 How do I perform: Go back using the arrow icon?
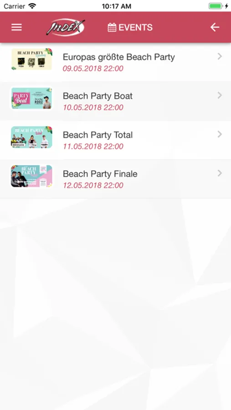coord(215,27)
